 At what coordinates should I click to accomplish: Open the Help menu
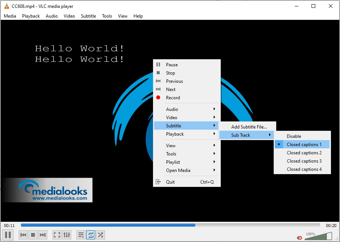coord(138,16)
